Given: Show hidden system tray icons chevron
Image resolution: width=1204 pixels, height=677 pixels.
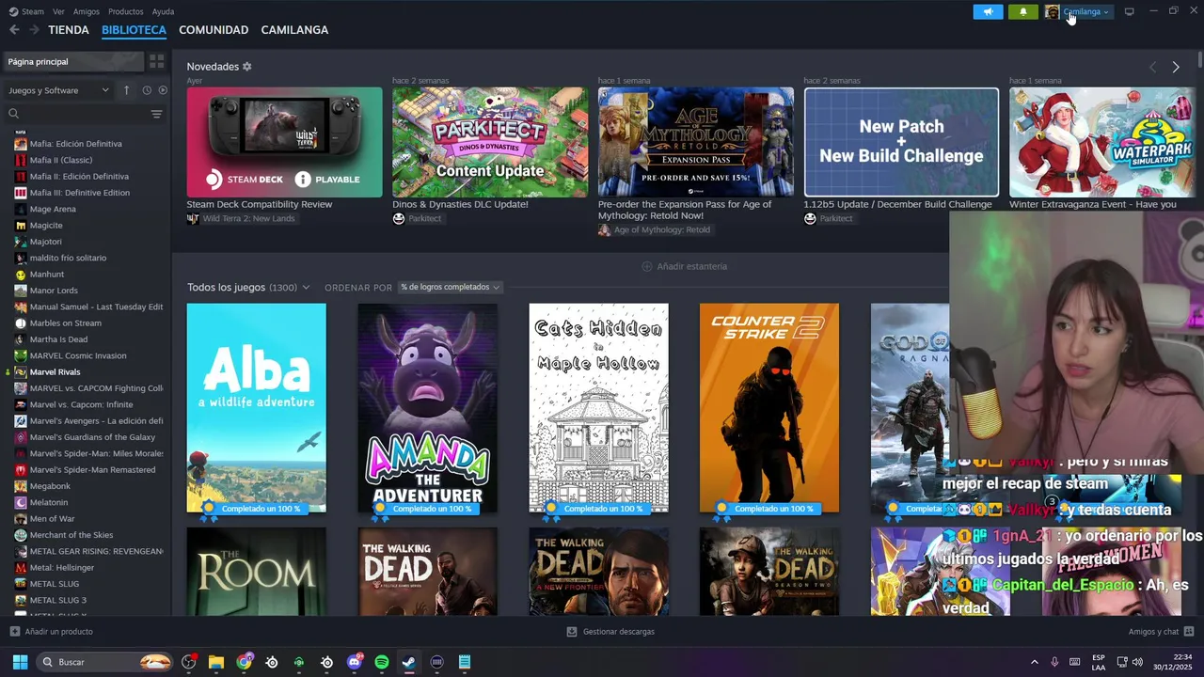Looking at the screenshot, I should click(x=1035, y=662).
